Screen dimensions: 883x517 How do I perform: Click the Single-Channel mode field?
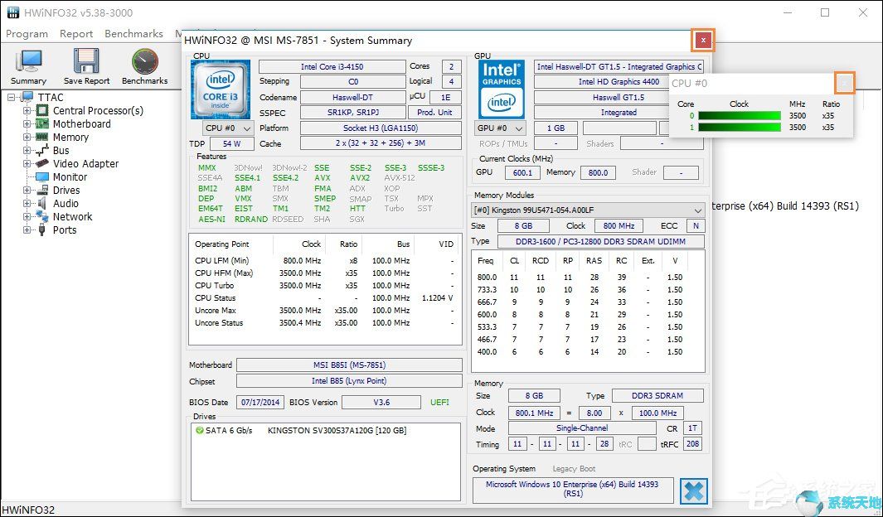click(582, 428)
